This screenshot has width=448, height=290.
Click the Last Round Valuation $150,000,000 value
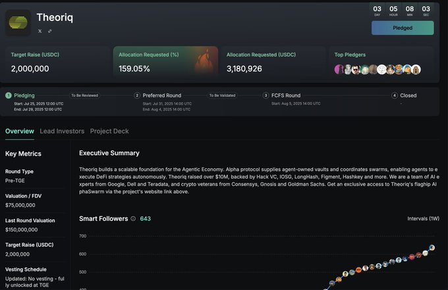(x=22, y=230)
